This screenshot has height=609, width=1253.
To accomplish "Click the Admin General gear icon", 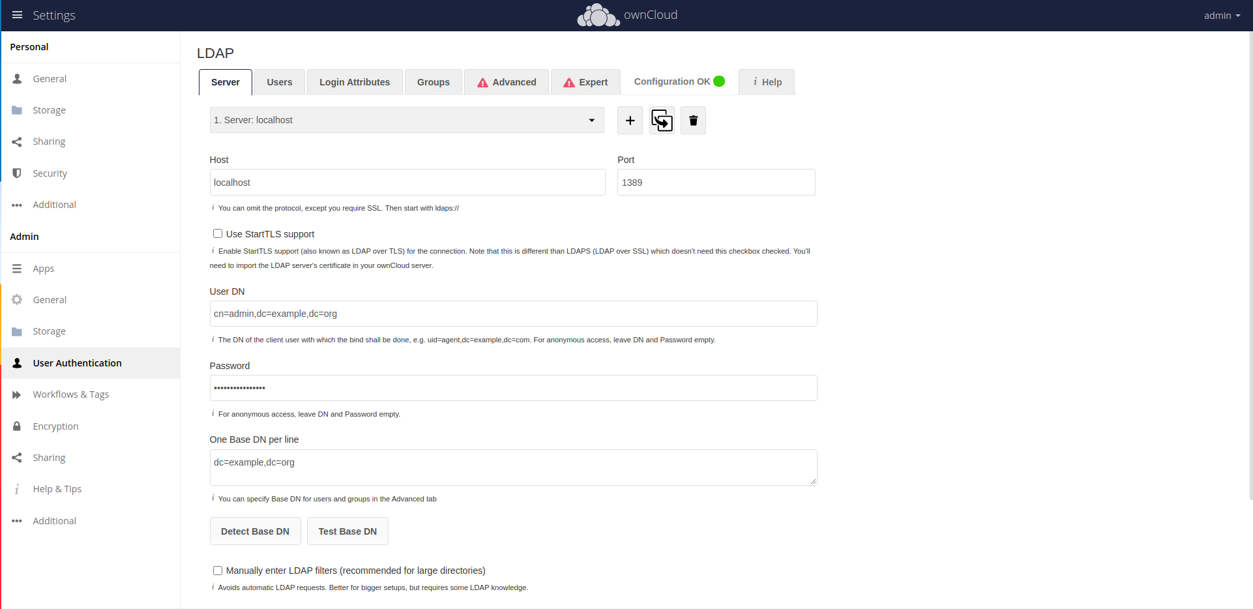I will point(17,300).
